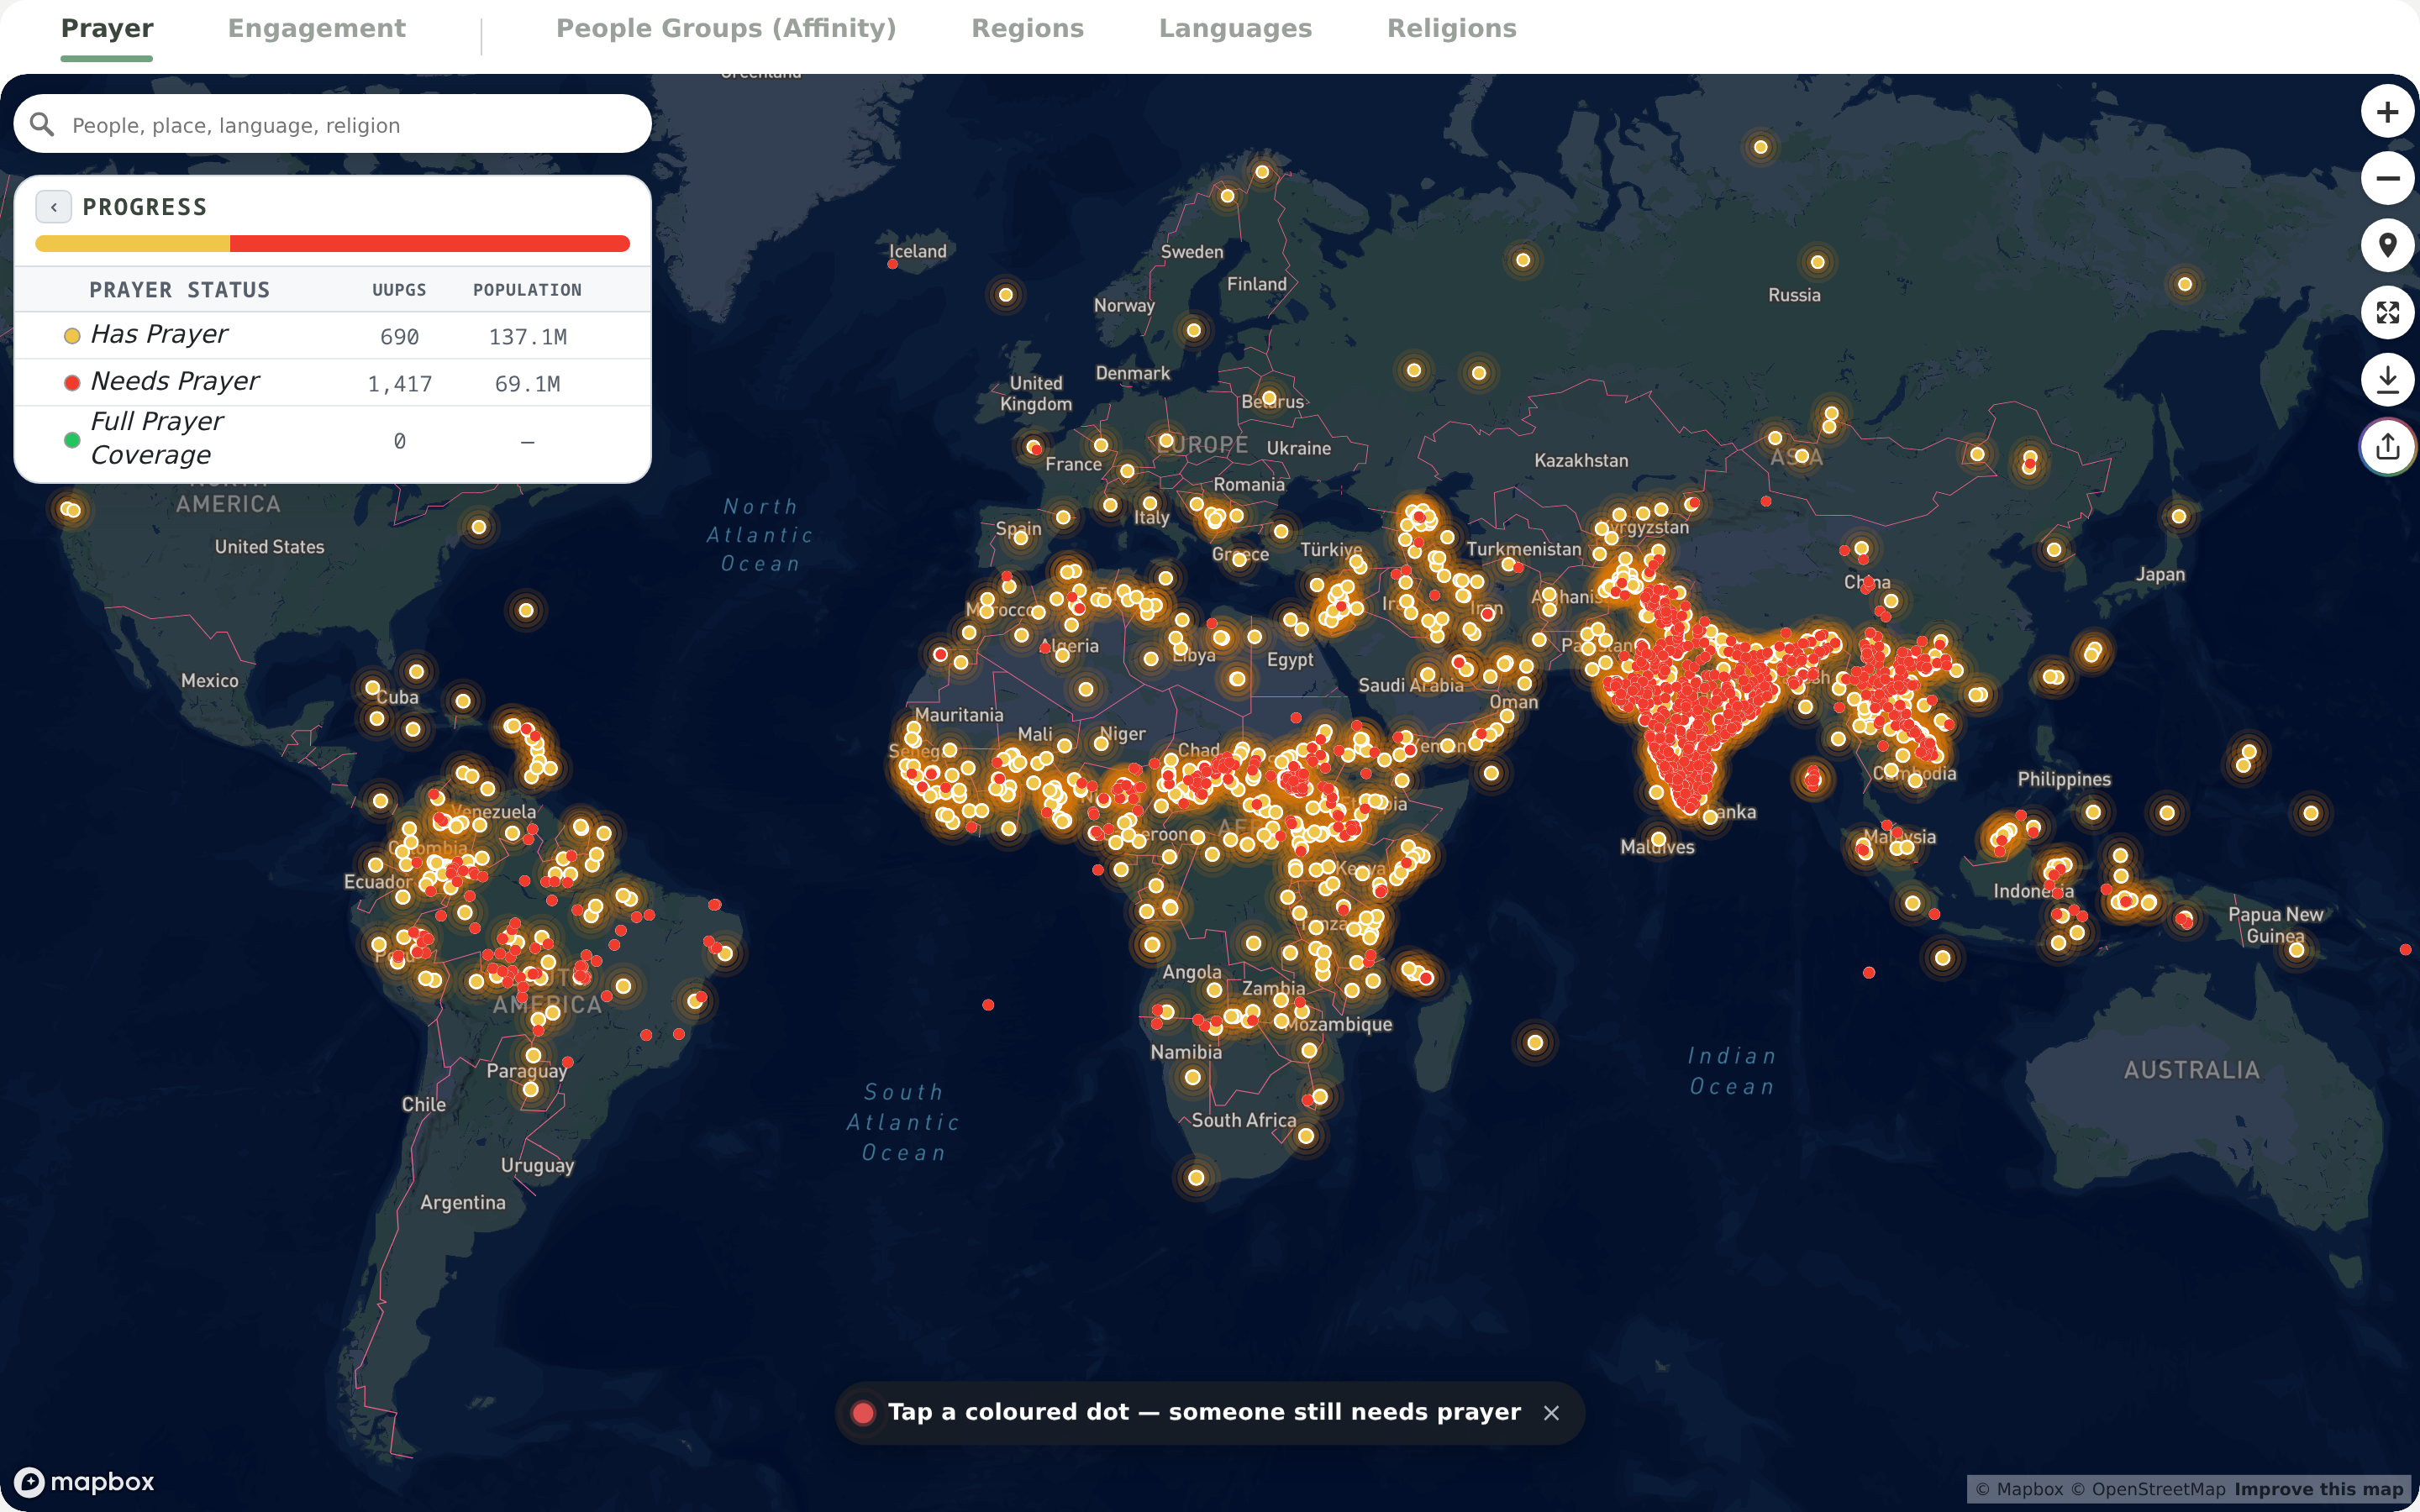Click the People, place, language search field
Screen dimensions: 2420x1512
click(333, 124)
